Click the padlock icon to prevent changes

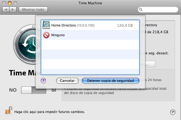(9, 111)
